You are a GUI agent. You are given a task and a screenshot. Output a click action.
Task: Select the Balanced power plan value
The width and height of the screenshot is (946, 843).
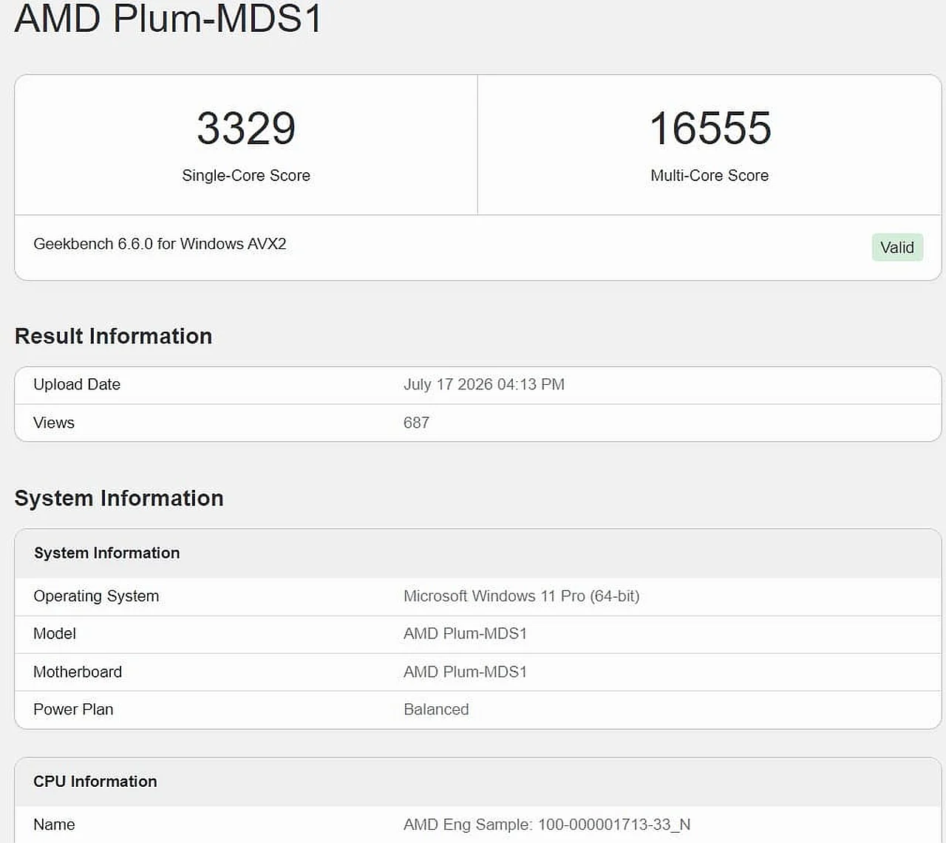436,709
